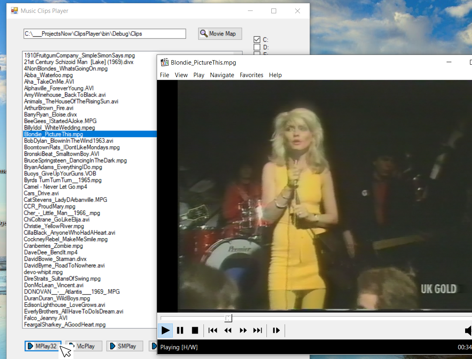The image size is (472, 359).
Task: Maximize the Music Clips Player window
Action: pyautogui.click(x=274, y=11)
